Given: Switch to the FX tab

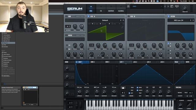Looking at the screenshot, I should pos(101,9).
